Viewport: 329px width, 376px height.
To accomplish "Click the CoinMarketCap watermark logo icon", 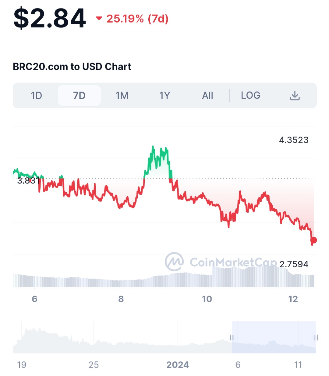I will 174,262.
